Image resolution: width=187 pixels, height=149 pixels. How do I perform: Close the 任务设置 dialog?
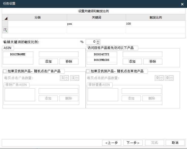182,4
